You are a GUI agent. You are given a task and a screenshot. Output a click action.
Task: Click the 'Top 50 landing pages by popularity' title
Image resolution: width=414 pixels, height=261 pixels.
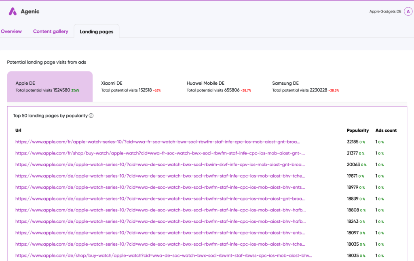[50, 116]
